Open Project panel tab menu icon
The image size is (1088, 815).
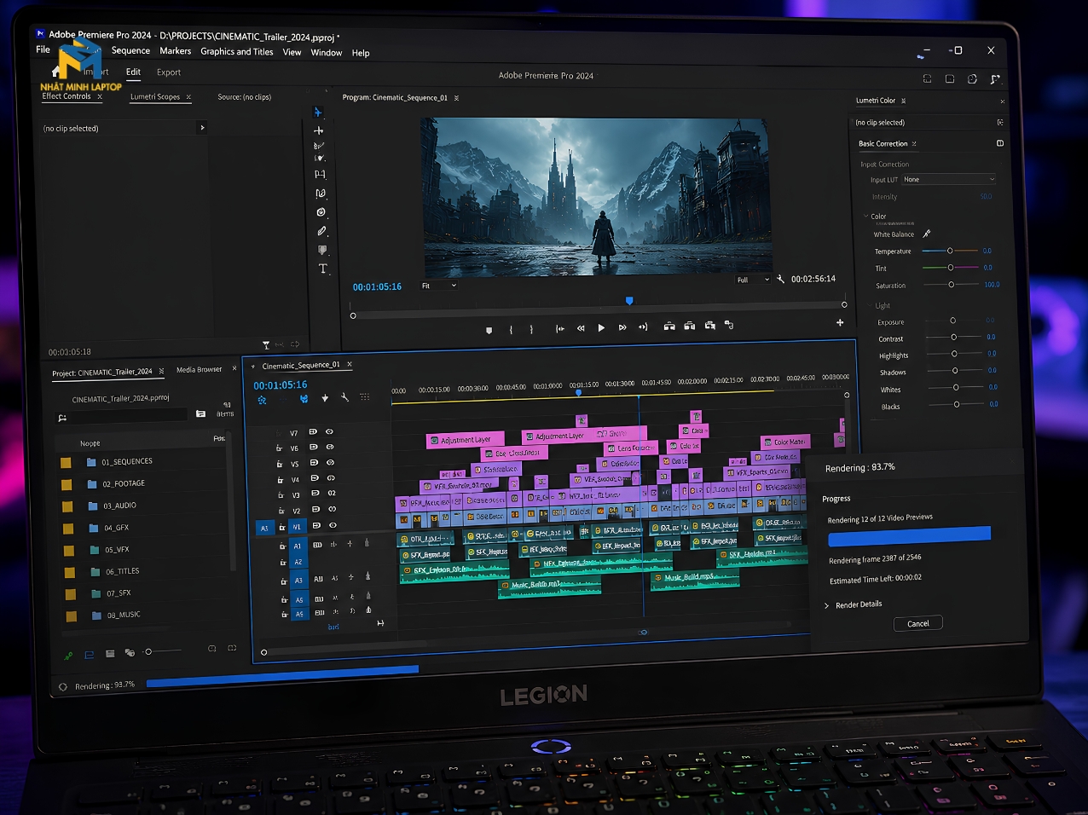161,371
